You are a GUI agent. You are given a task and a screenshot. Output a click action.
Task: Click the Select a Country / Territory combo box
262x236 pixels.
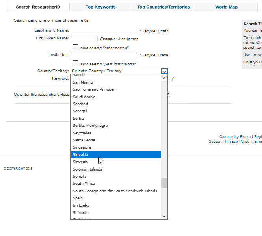(x=119, y=71)
